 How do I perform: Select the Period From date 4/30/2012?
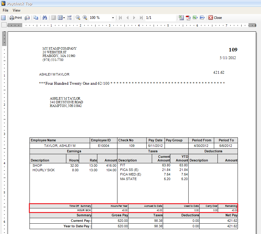pos(201,146)
